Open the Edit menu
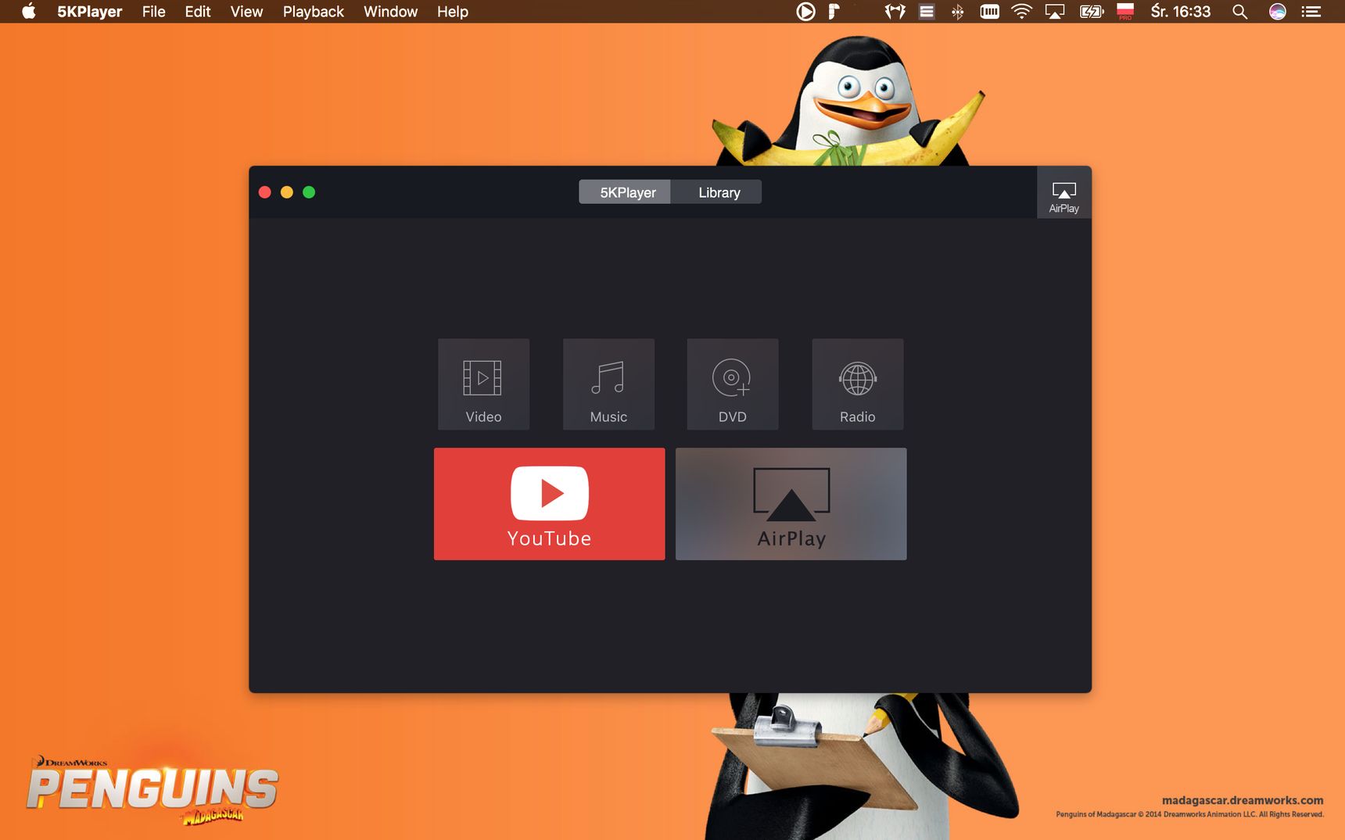The height and width of the screenshot is (840, 1345). coord(198,12)
